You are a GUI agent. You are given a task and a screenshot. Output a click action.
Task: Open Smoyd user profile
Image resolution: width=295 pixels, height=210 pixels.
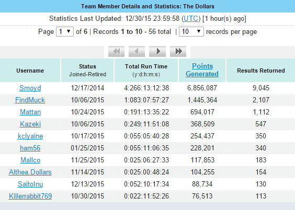[x=30, y=88]
